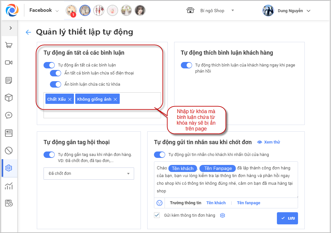Insert the Tên khách field link

216,203
